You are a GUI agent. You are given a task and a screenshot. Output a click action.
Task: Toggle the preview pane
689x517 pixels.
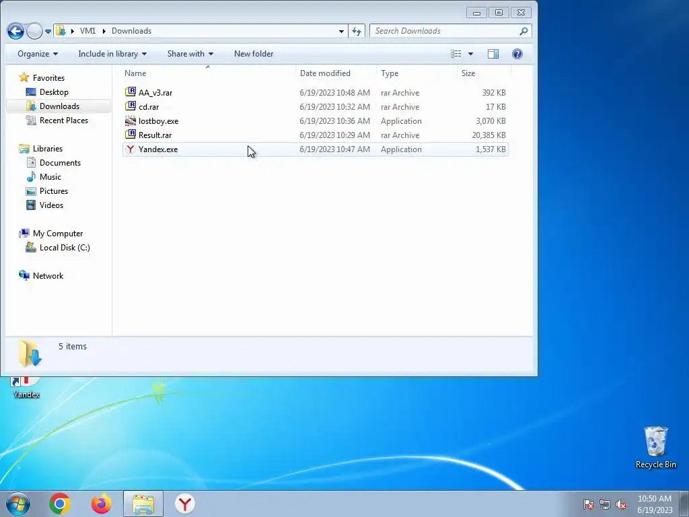(x=493, y=54)
